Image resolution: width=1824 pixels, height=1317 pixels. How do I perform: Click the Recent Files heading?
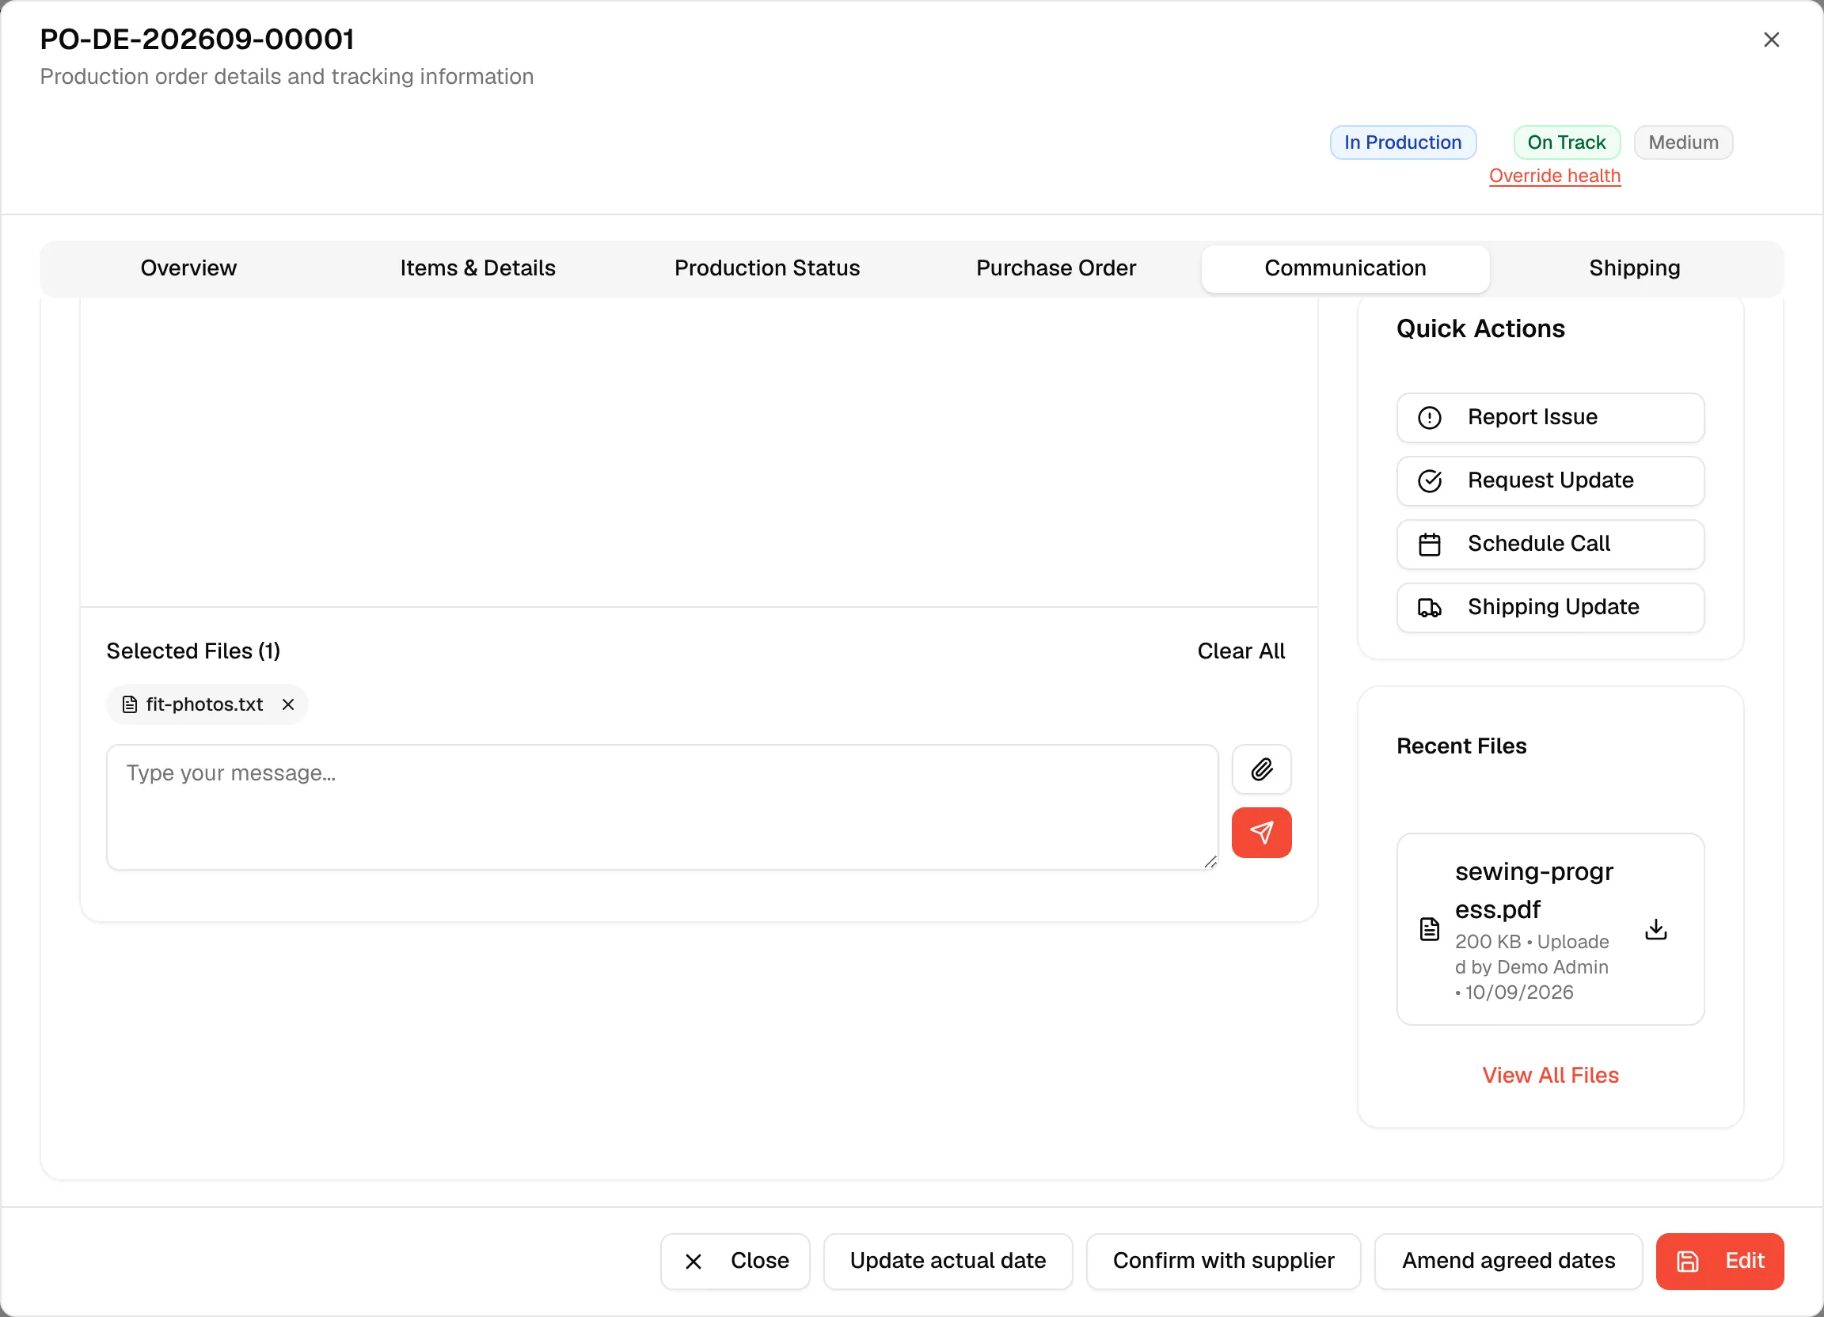[x=1461, y=746]
